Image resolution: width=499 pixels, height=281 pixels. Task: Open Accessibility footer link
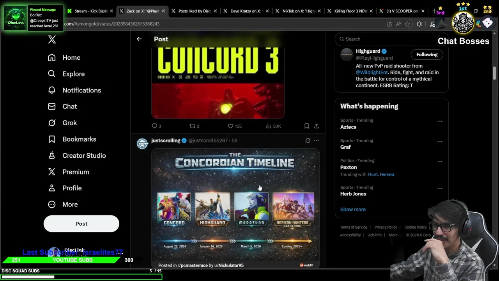pos(350,235)
